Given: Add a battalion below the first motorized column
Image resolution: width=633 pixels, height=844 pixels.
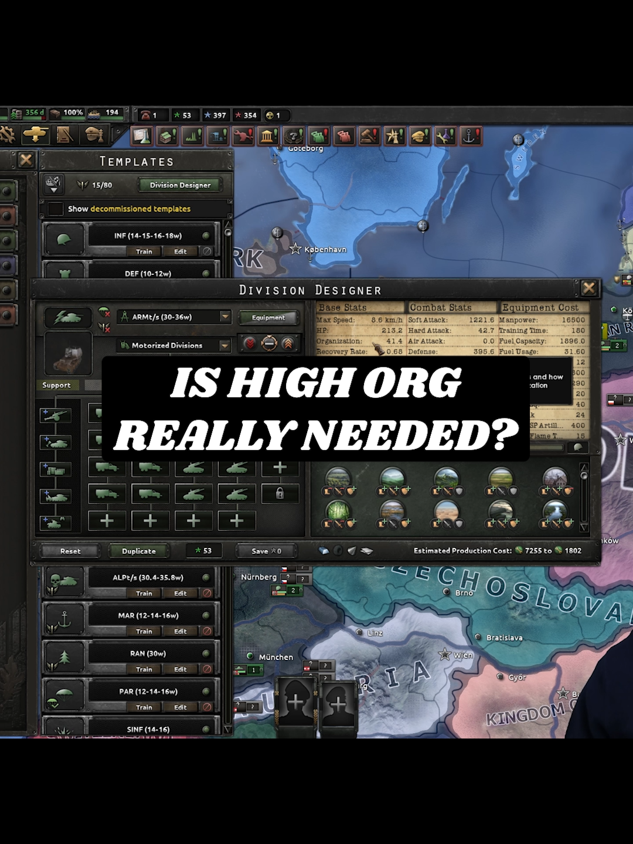Looking at the screenshot, I should point(107,520).
